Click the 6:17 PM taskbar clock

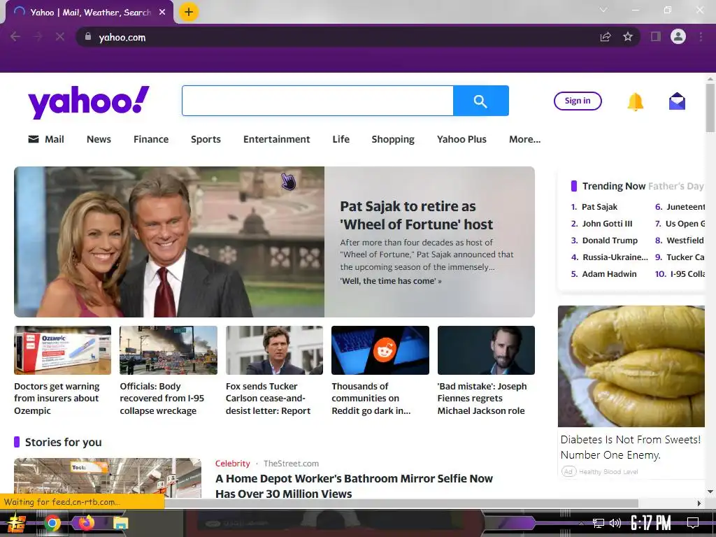point(651,523)
